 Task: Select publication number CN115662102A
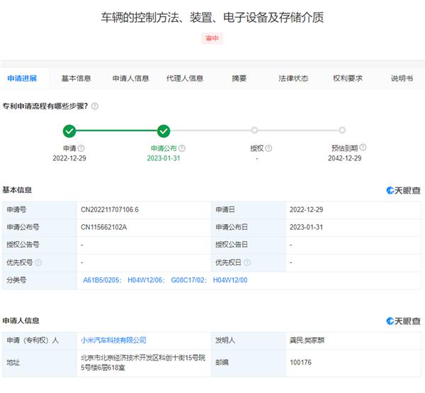[x=104, y=227]
